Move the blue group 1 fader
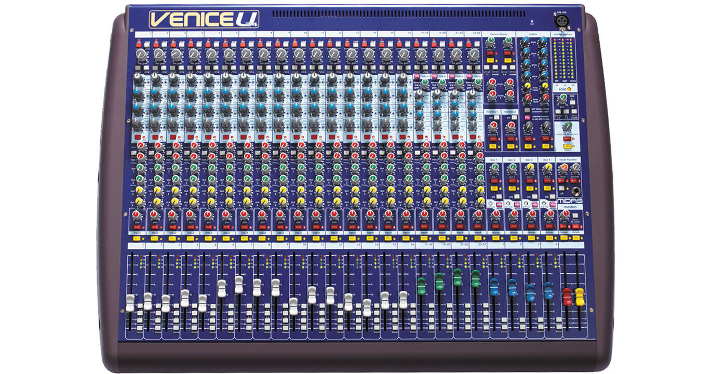This screenshot has width=712, height=374. 494,287
